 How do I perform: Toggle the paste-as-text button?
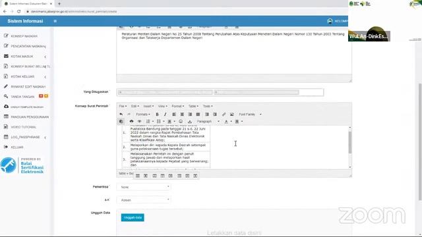click(121, 121)
